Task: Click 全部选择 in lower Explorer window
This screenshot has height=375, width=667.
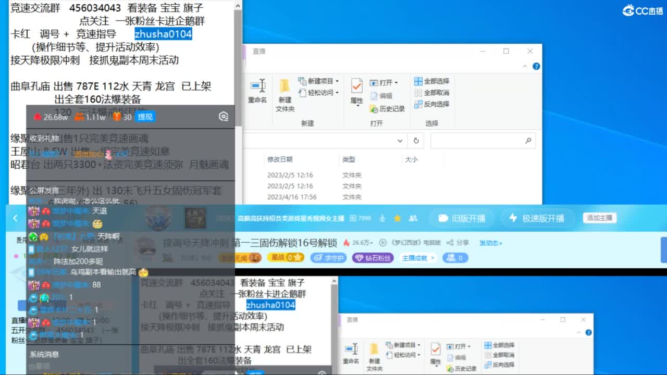Action: 499,345
